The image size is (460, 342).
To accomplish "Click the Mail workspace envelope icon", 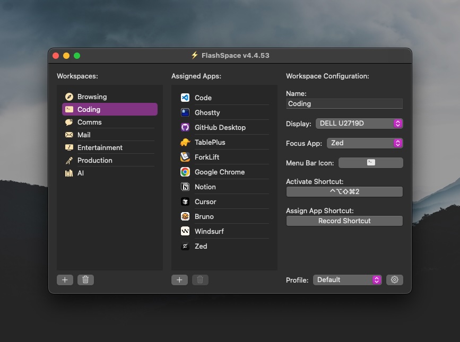I will [69, 135].
